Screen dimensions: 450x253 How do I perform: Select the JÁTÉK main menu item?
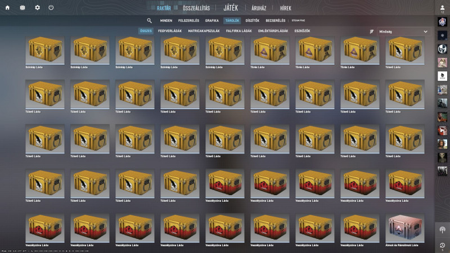click(231, 8)
